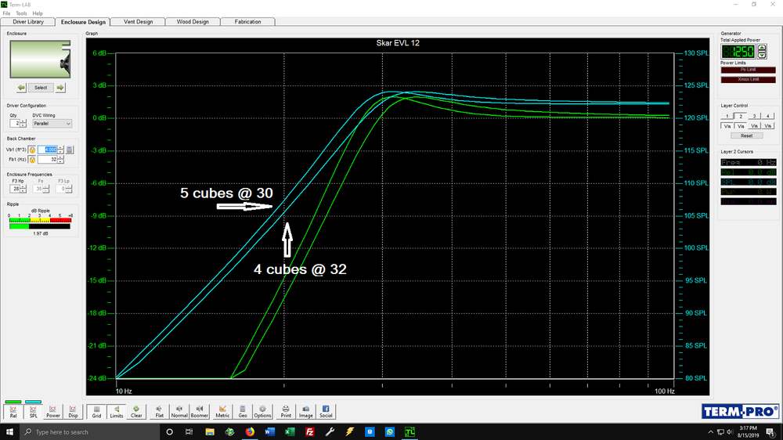The width and height of the screenshot is (783, 440).
Task: Open Word from the taskbar
Action: [x=269, y=431]
